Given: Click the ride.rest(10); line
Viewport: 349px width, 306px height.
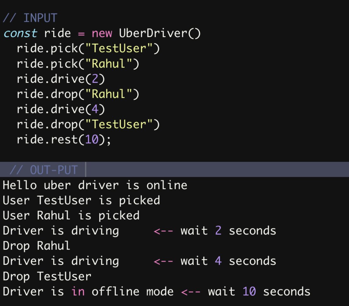Looking at the screenshot, I should (x=64, y=139).
